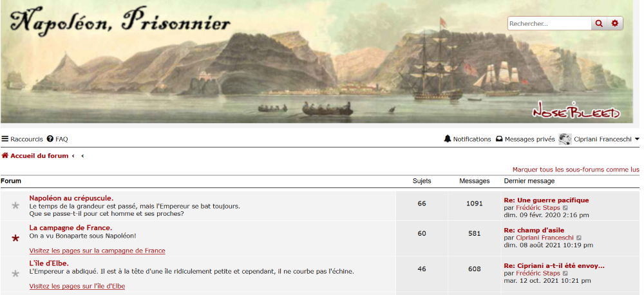Image resolution: width=644 pixels, height=295 pixels.
Task: Open Frédéric Staps profile in L'île d'Elbe row
Action: (538, 273)
